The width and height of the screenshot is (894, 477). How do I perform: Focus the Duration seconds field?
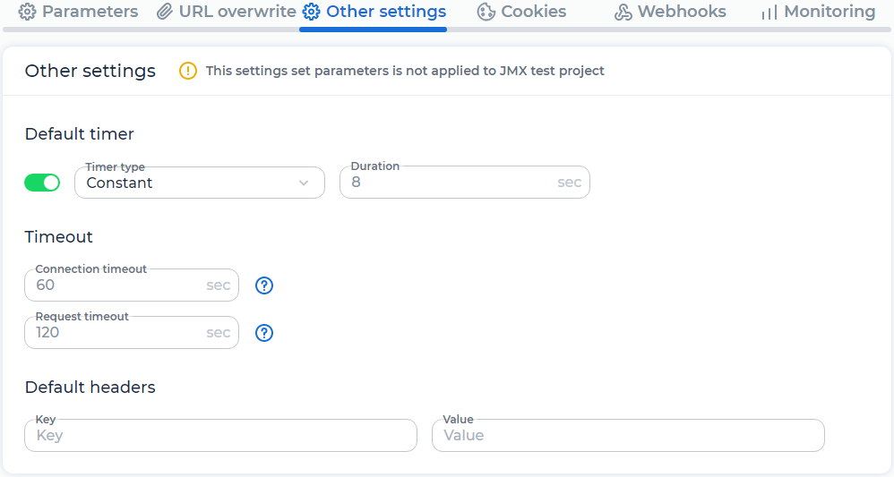click(465, 183)
